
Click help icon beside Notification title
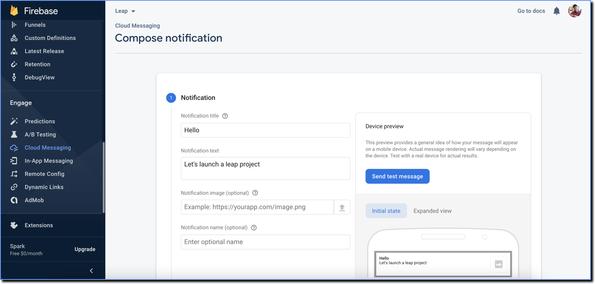pos(225,116)
